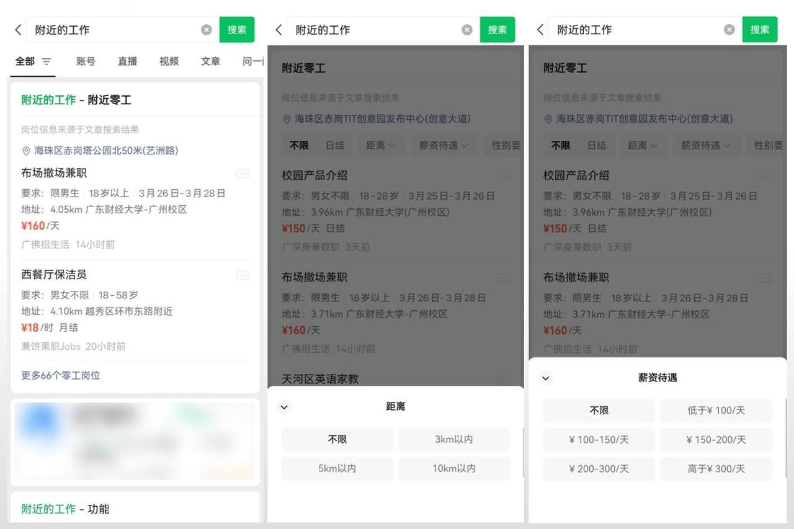794x529 pixels.
Task: Switch to the 直播 tab
Action: coord(128,61)
